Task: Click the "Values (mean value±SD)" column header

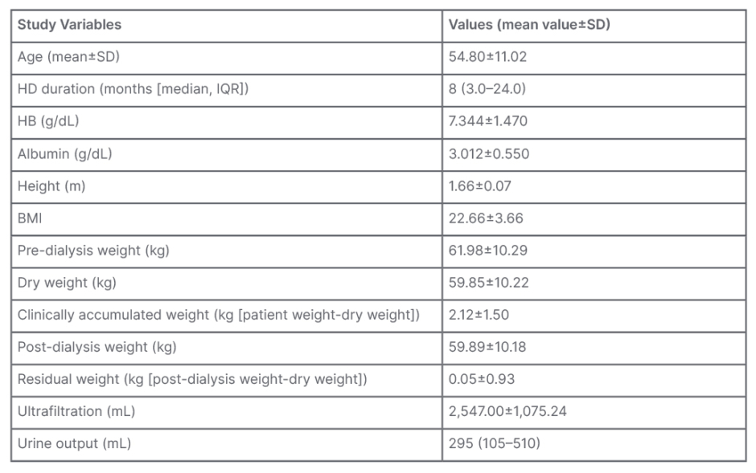Action: click(530, 25)
